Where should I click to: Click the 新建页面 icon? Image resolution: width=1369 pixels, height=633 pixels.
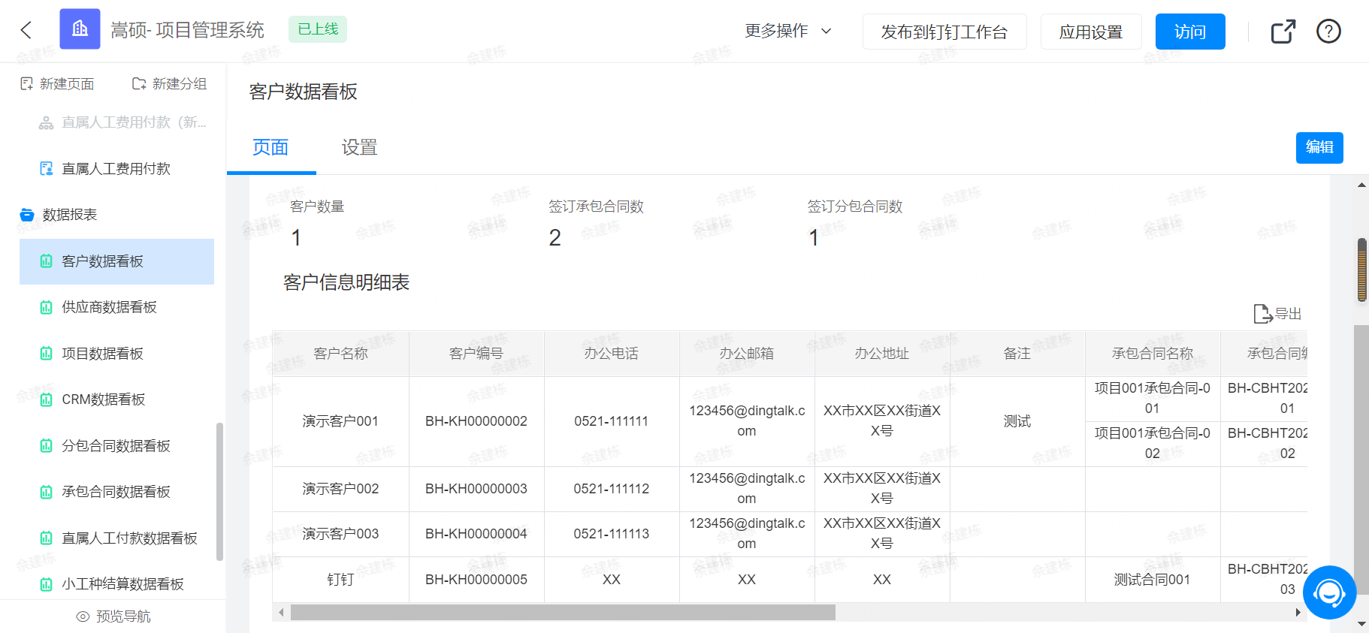tap(26, 83)
